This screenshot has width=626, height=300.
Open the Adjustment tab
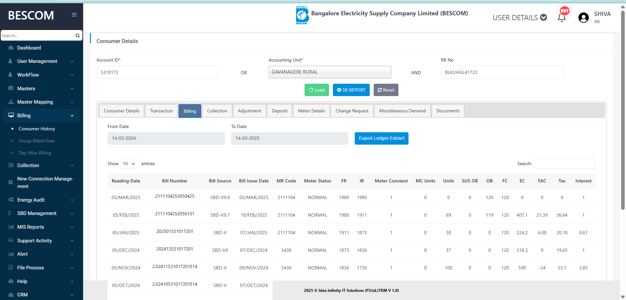click(249, 111)
